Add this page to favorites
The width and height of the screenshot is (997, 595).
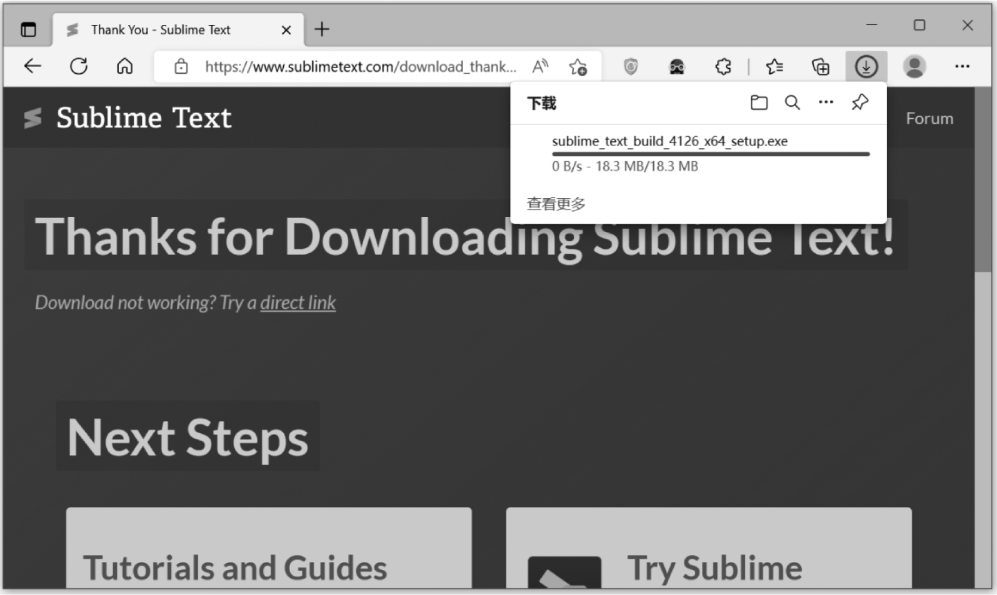point(578,67)
